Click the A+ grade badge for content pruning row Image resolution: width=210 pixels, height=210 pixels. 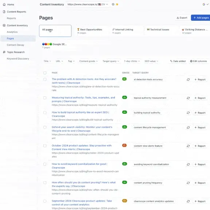(x=125, y=182)
